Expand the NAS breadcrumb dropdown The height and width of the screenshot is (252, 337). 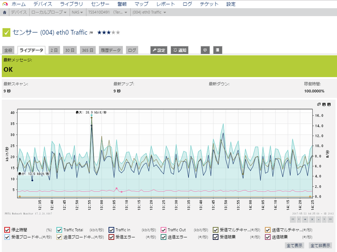tap(77, 12)
